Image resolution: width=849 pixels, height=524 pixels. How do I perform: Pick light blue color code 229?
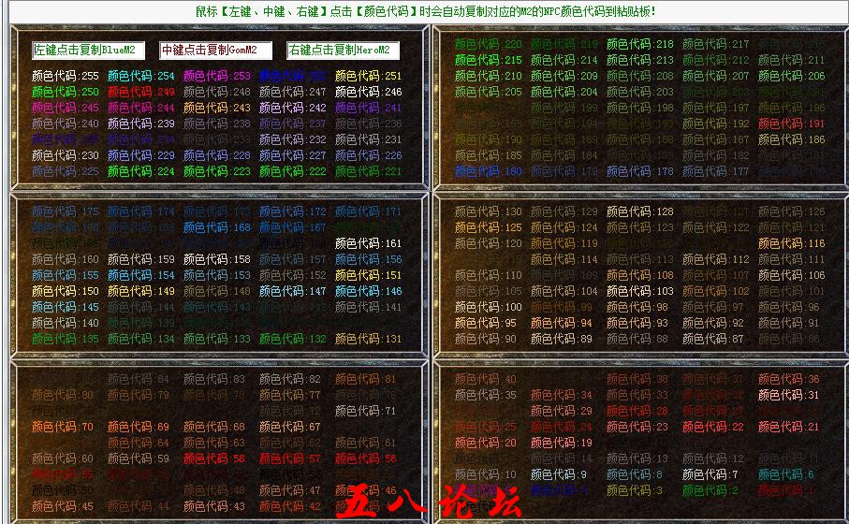coord(141,155)
